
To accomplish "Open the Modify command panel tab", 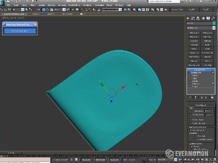I will 193,18.
